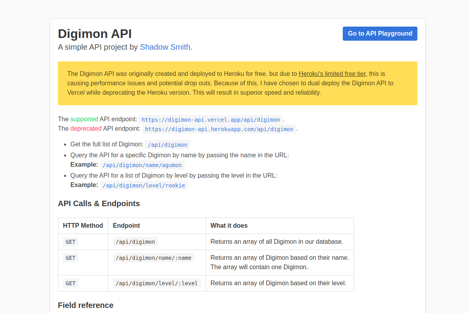Click the /api/digimon/level/rookie example code
The image size is (469, 313).
pyautogui.click(x=144, y=185)
